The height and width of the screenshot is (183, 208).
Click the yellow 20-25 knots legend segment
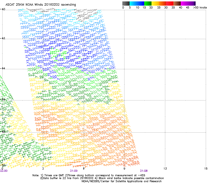click(155, 3)
